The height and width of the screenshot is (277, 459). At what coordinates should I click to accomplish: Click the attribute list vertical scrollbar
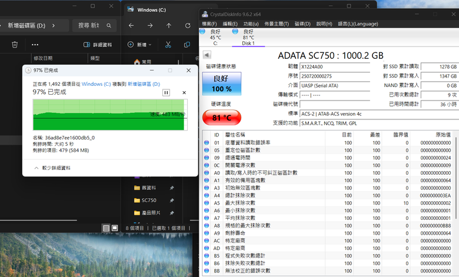455,178
